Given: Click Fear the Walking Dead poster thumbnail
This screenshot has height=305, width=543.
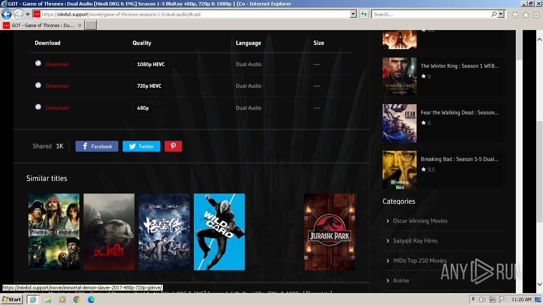Looking at the screenshot, I should click(400, 123).
